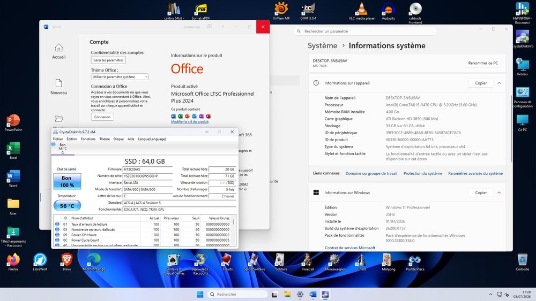Click Gérer les paramètres button in Word

coord(108,60)
